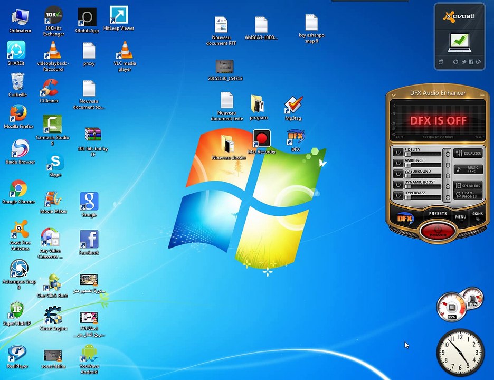This screenshot has height=380, width=494.
Task: Select the 20151130_154713 image thumbnail
Action: 225,70
